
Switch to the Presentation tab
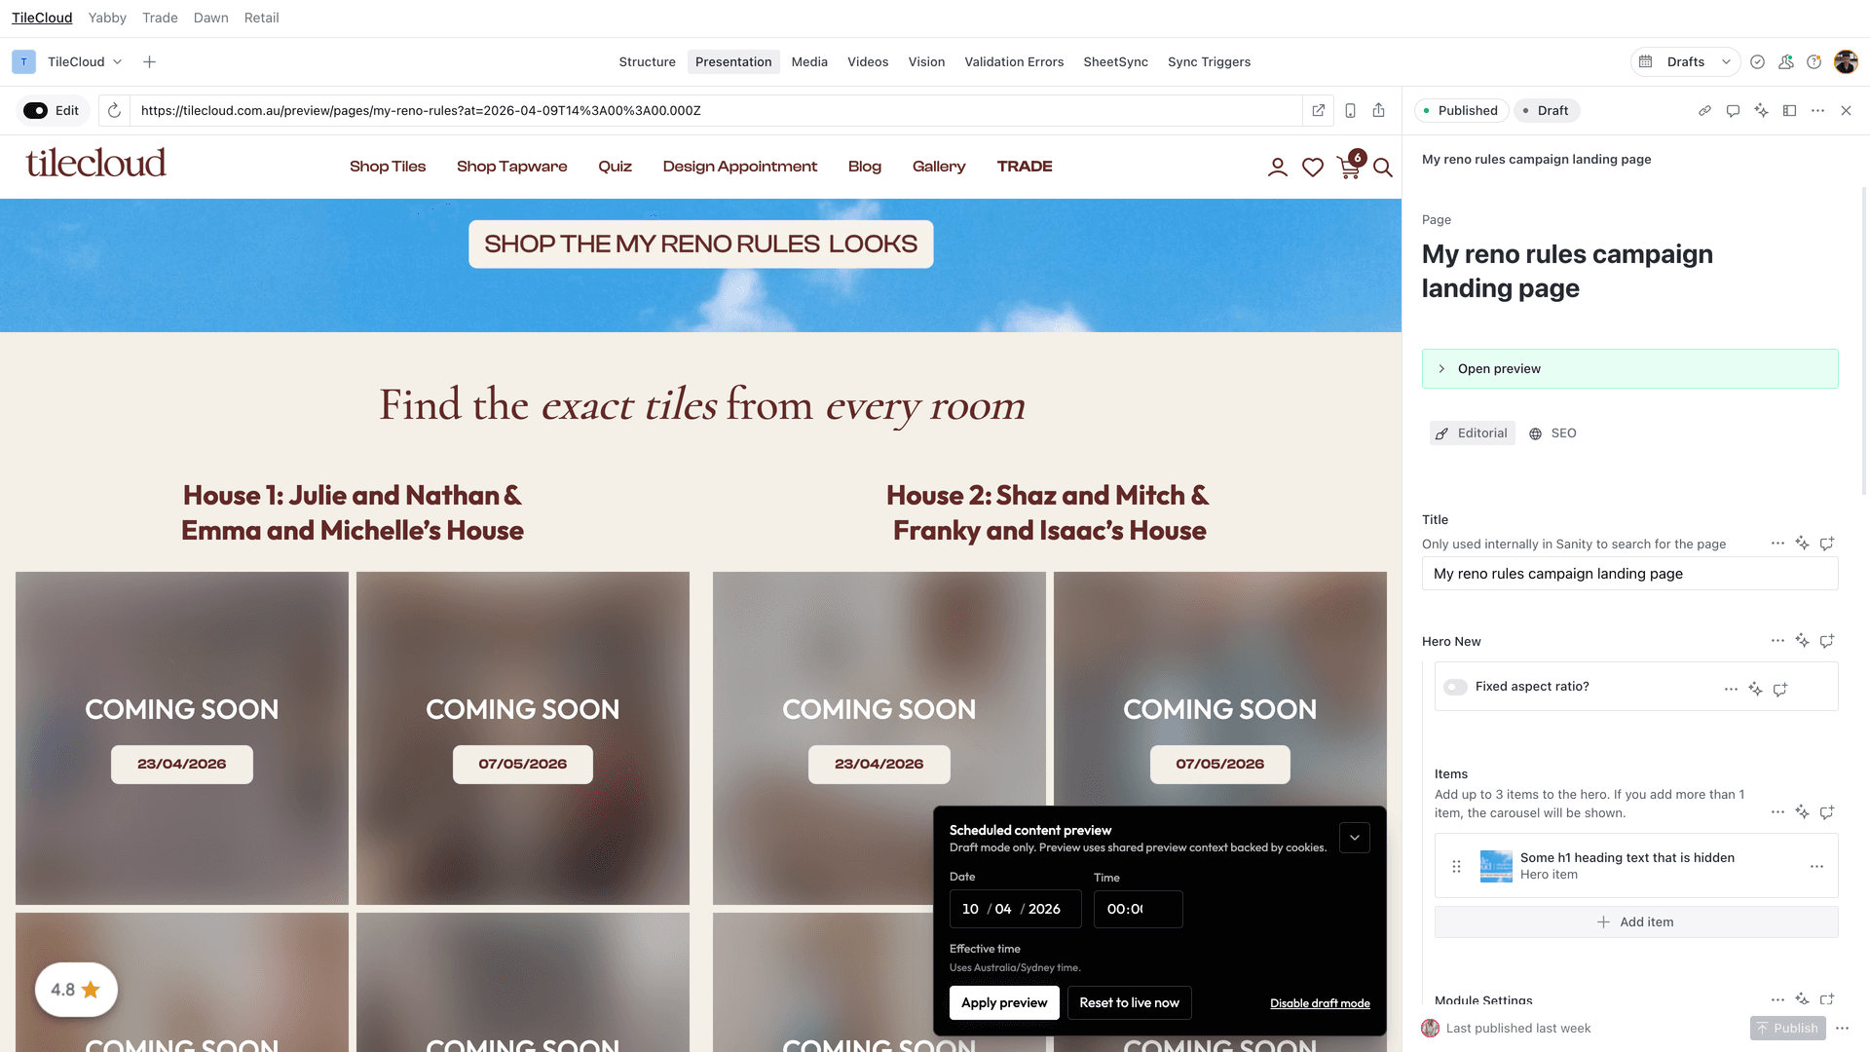[733, 62]
